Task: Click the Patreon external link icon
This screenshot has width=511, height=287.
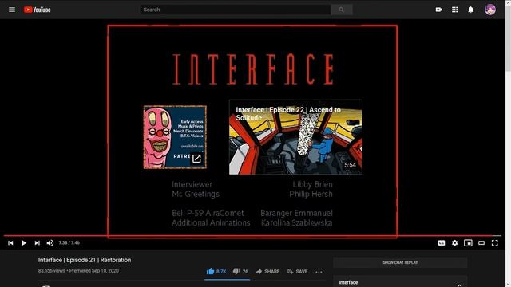Action: (x=196, y=159)
